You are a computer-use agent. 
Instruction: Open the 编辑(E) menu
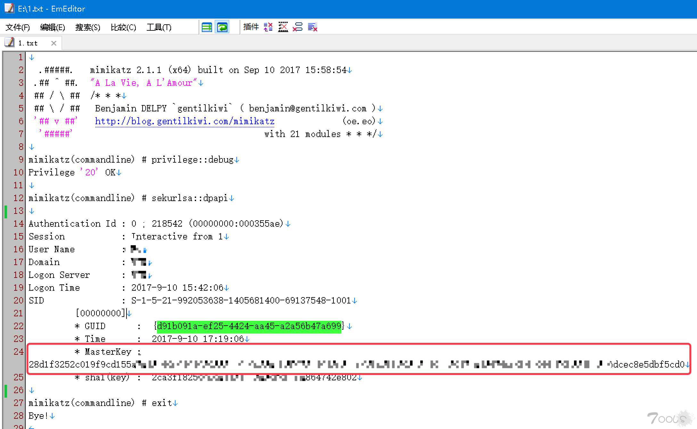(53, 28)
